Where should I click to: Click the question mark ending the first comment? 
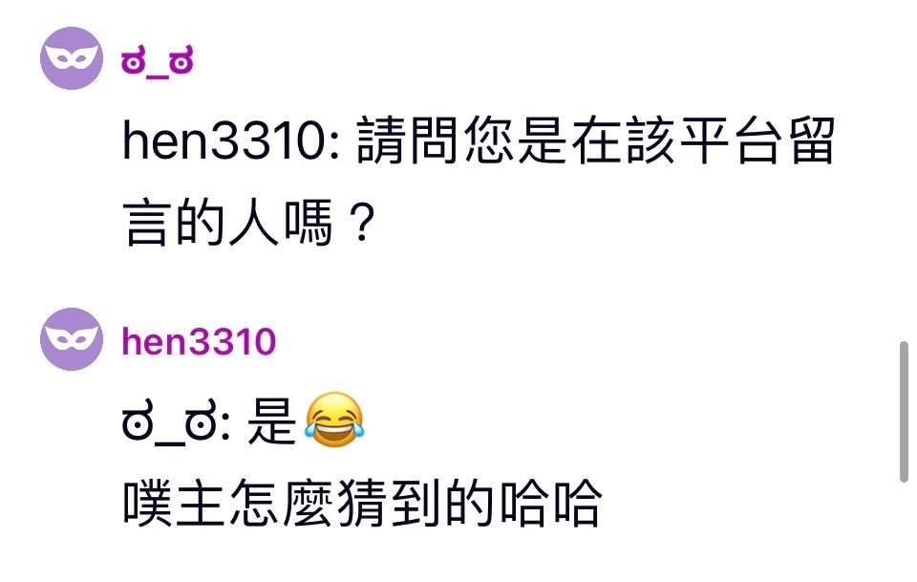pyautogui.click(x=361, y=223)
